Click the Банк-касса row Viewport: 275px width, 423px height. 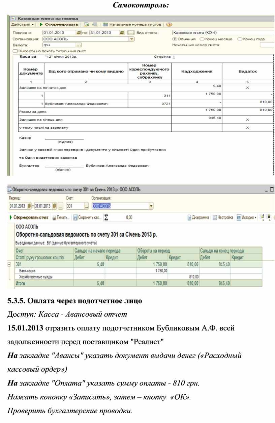tap(138, 271)
